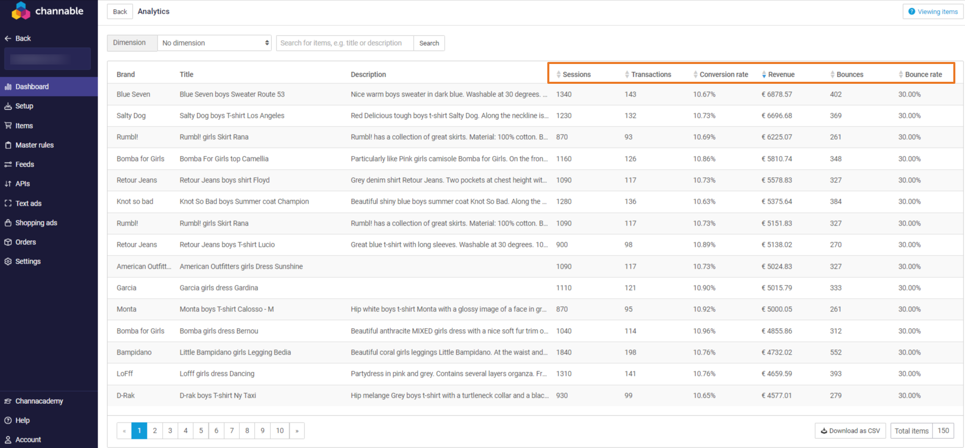Click Bomba For Girls top Camellia title

pos(224,159)
